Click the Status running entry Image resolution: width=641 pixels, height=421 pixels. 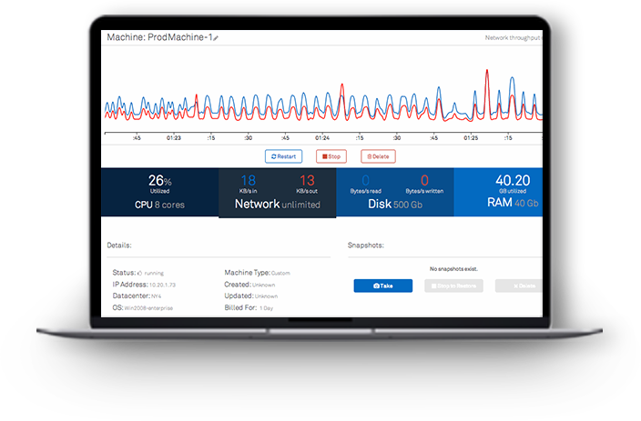138,273
